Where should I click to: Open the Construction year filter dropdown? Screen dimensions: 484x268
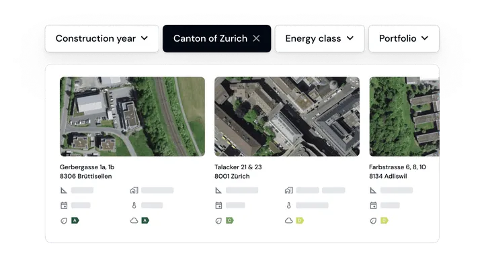coord(102,38)
